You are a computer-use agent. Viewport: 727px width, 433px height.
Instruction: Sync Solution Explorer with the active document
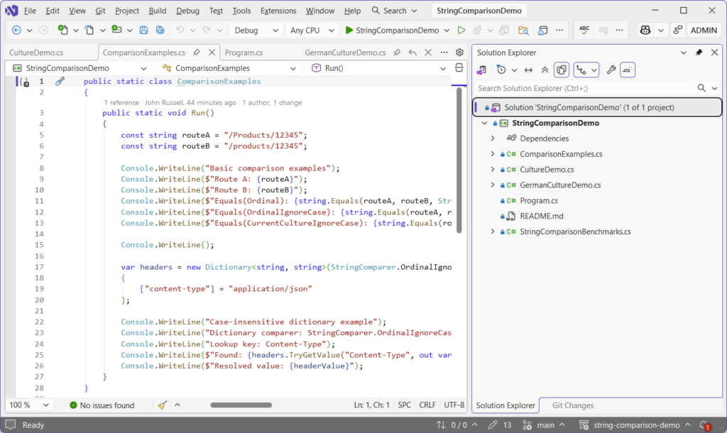tap(530, 69)
